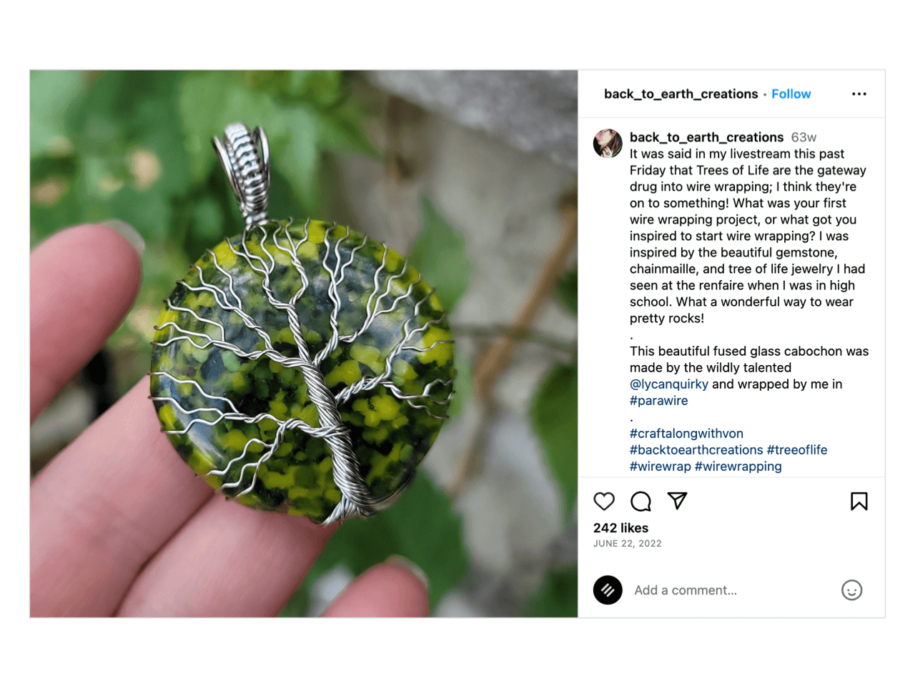
Task: Click own profile avatar beside comment box
Action: [x=608, y=590]
